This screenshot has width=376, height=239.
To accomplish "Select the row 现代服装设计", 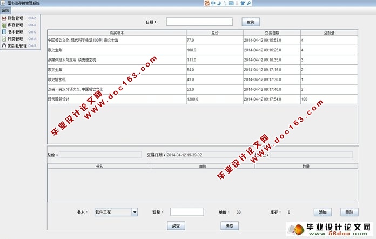I will pos(203,99).
